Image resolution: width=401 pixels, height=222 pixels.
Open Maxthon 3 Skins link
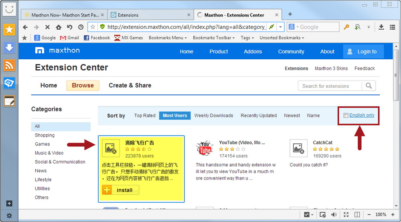(x=331, y=69)
